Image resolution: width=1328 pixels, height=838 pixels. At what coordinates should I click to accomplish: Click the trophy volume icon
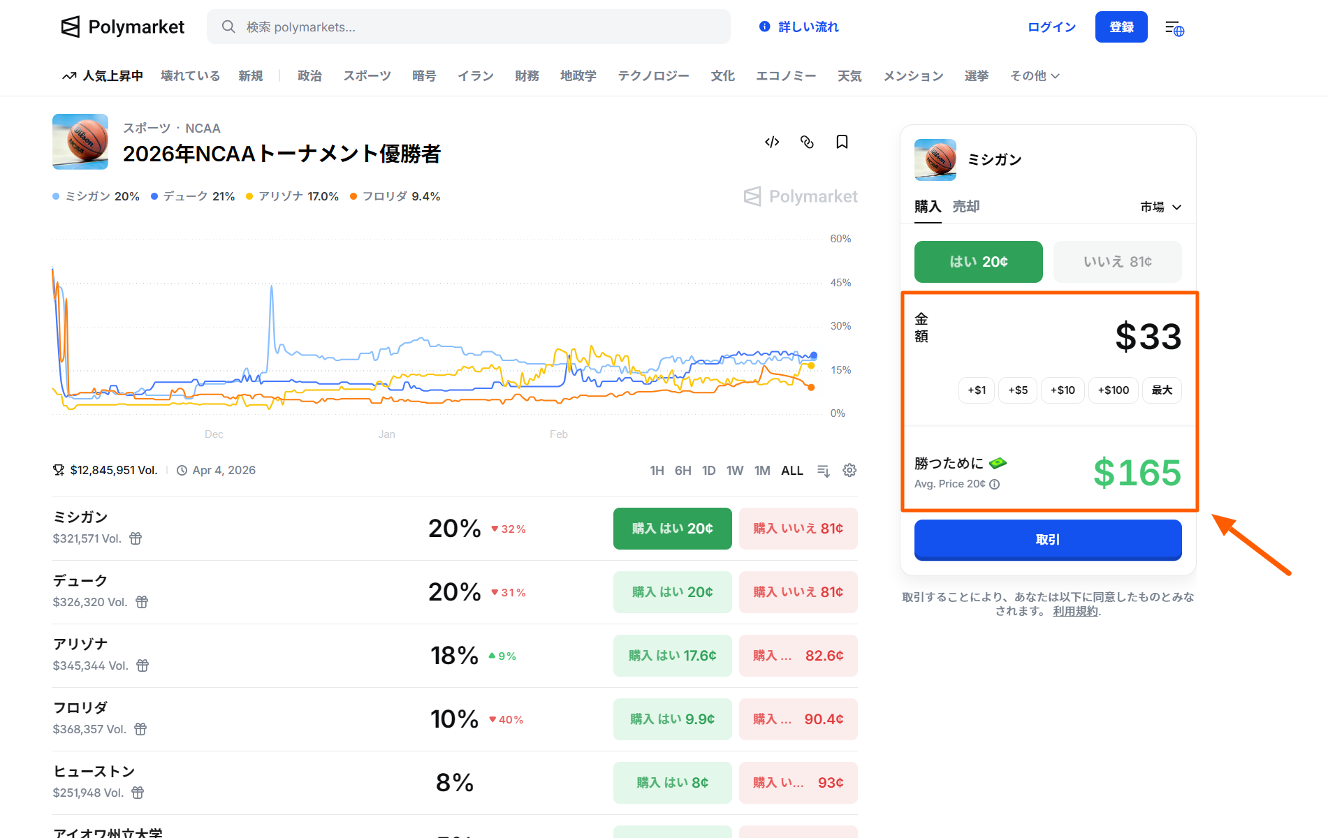click(58, 469)
